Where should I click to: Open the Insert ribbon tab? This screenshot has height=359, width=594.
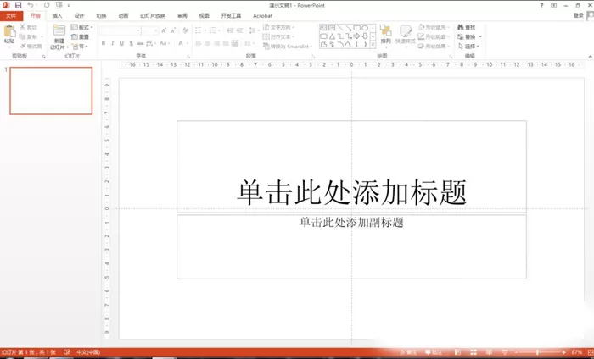coord(57,16)
